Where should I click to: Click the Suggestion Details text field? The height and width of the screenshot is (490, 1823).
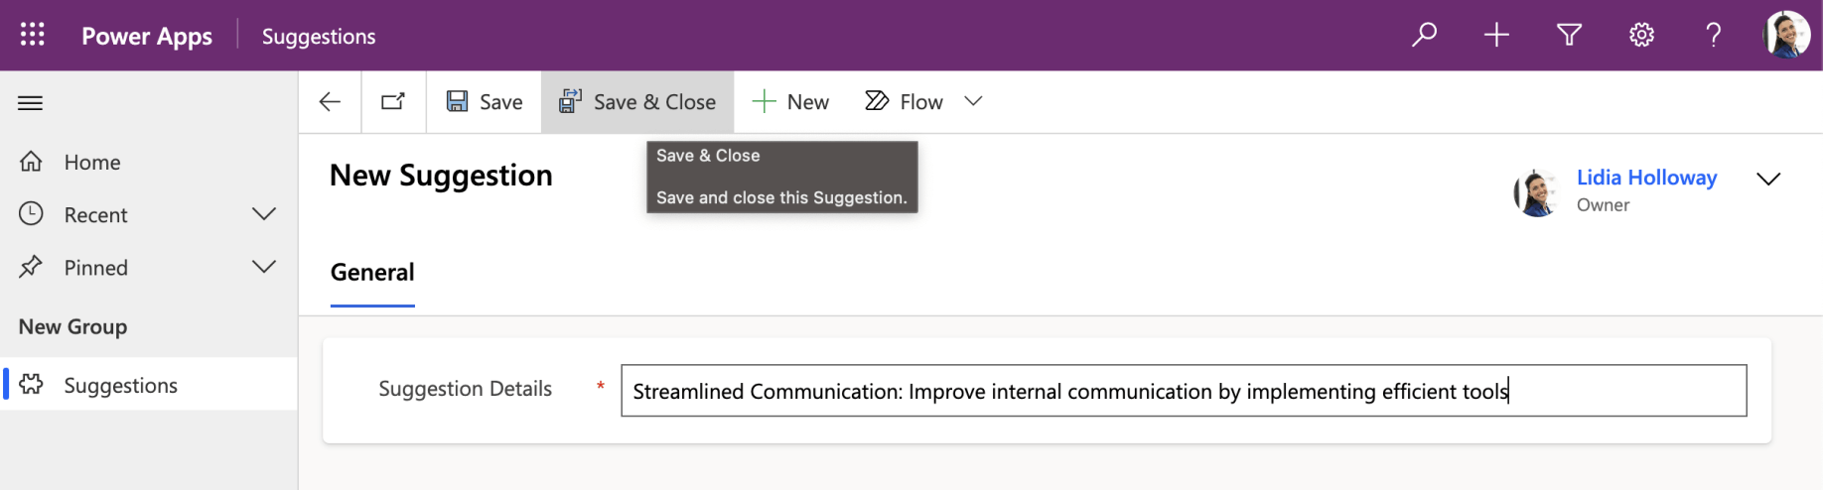pos(1183,391)
